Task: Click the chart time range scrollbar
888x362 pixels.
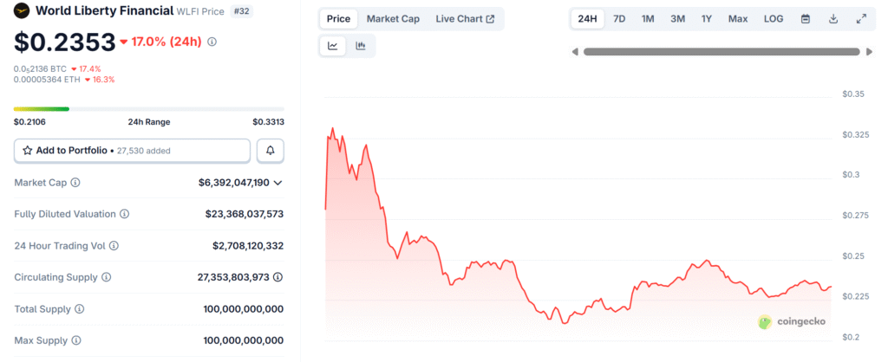Action: [x=721, y=52]
